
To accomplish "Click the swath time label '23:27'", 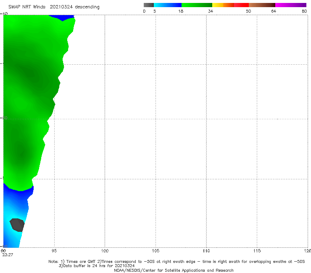I will point(8,255).
